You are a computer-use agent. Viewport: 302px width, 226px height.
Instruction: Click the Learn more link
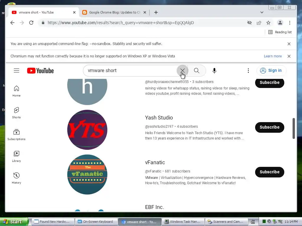[273, 56]
